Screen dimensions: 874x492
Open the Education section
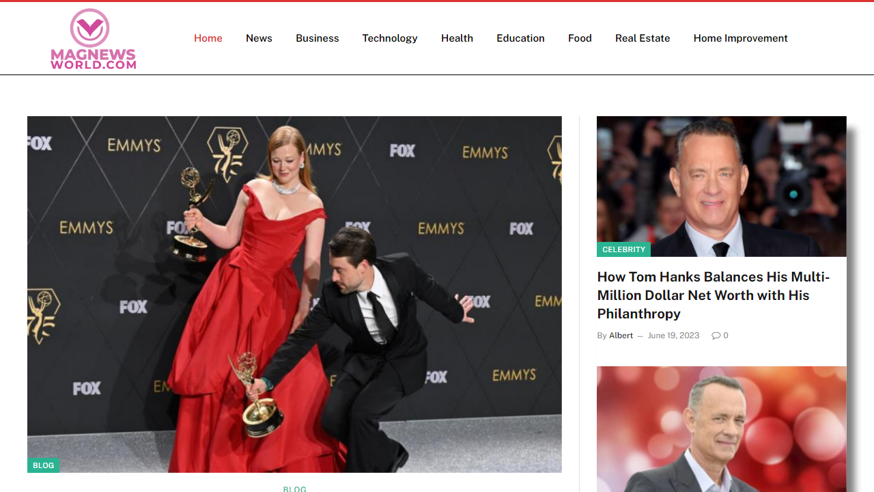point(520,38)
